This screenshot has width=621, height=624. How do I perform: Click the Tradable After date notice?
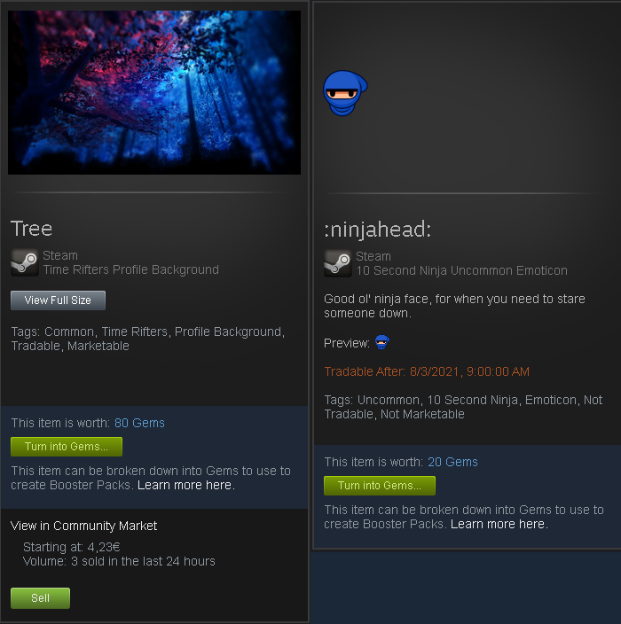tap(427, 371)
